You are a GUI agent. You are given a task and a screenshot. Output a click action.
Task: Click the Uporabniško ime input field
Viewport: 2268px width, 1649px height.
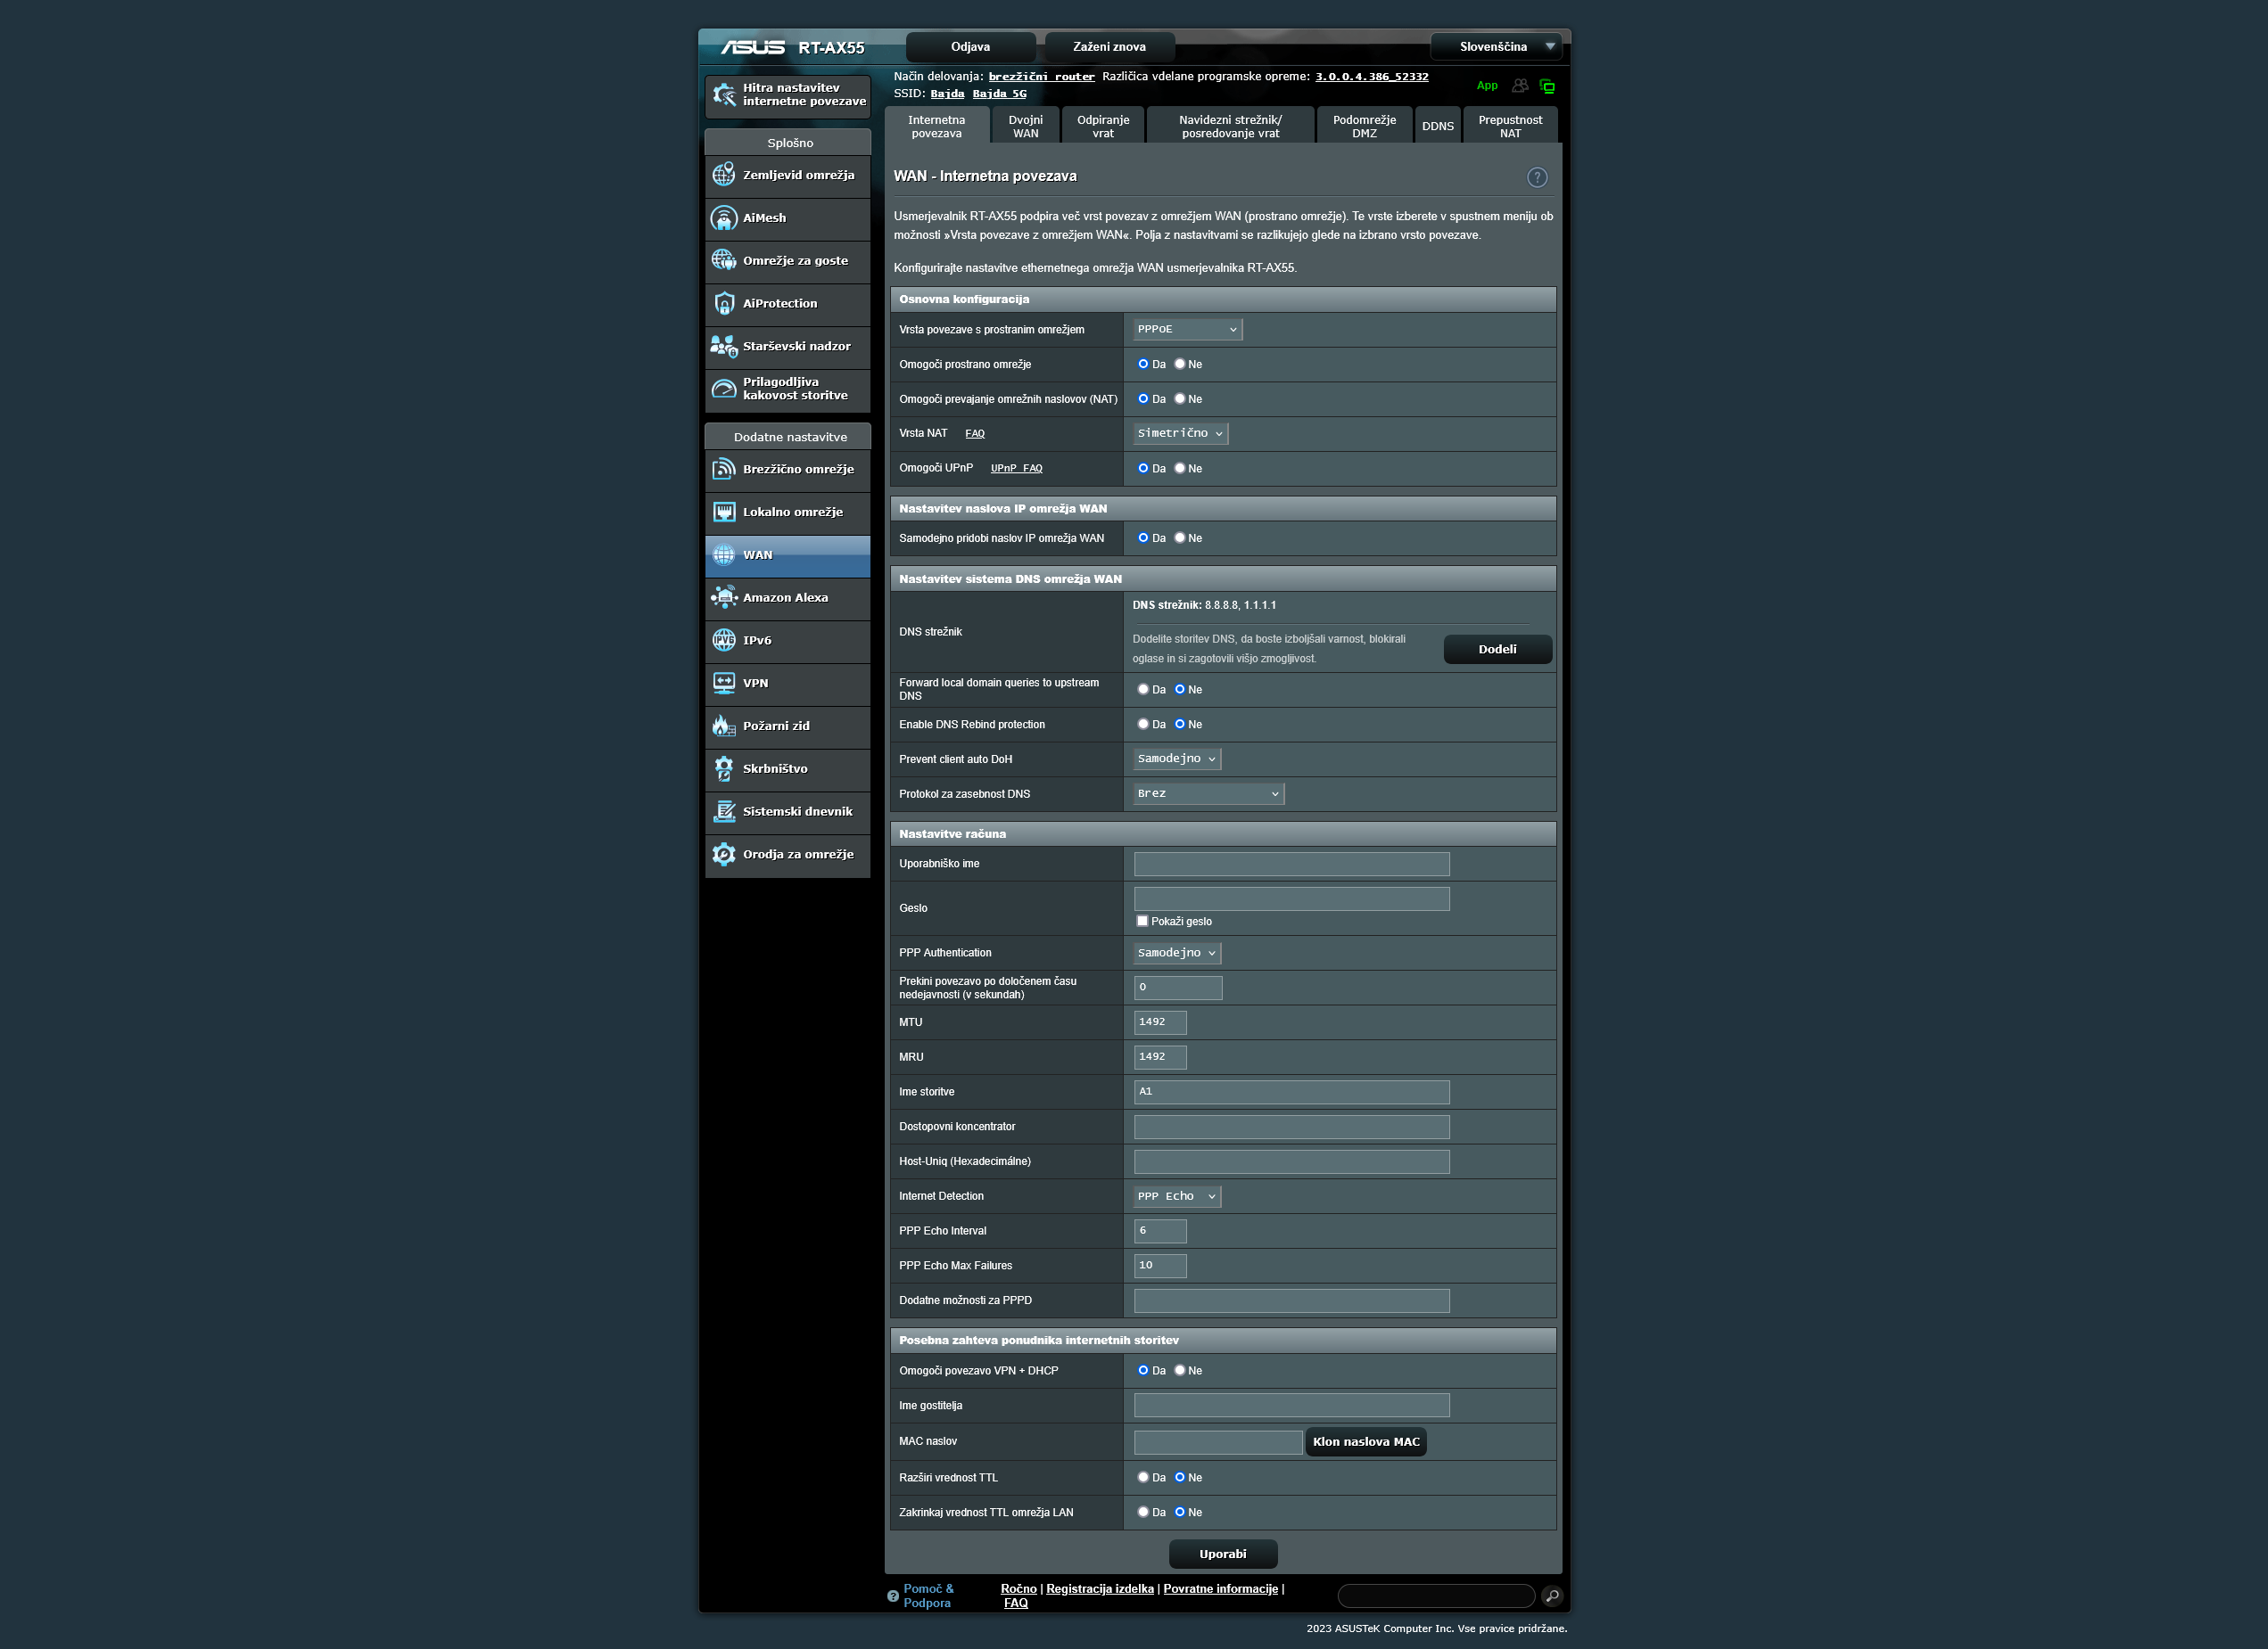pos(1291,865)
